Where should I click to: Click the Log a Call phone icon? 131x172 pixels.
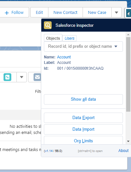coord(7,77)
